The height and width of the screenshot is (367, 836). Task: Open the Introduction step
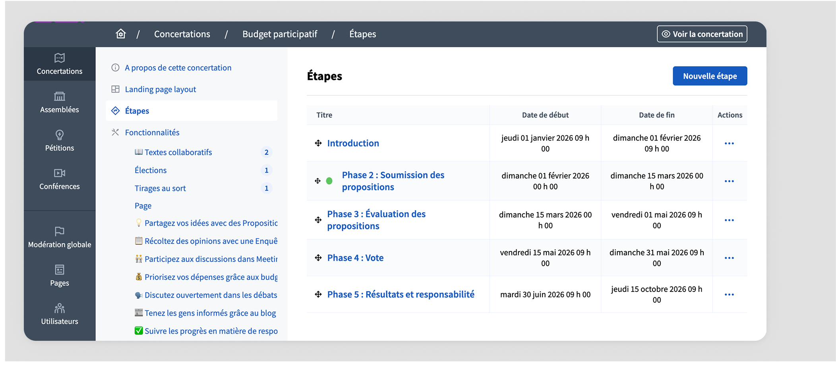353,143
